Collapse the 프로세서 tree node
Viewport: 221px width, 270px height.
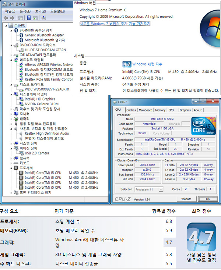[11, 168]
